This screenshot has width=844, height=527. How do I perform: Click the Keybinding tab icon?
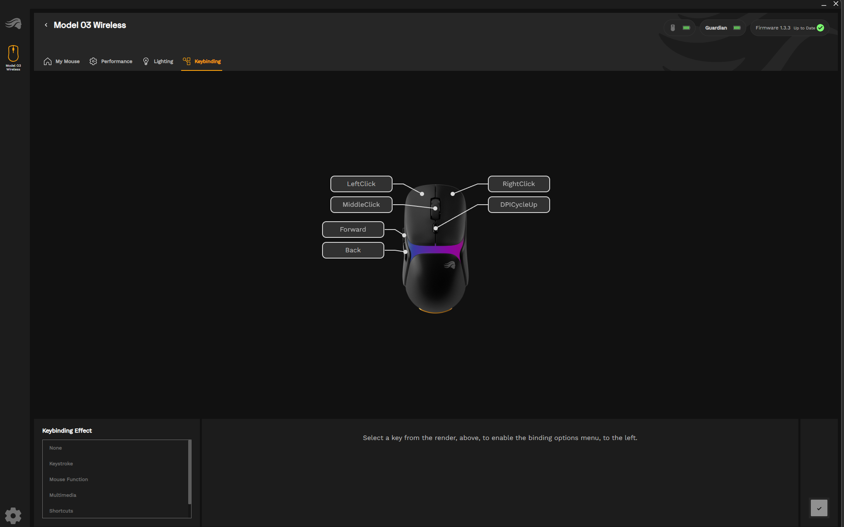click(x=187, y=61)
